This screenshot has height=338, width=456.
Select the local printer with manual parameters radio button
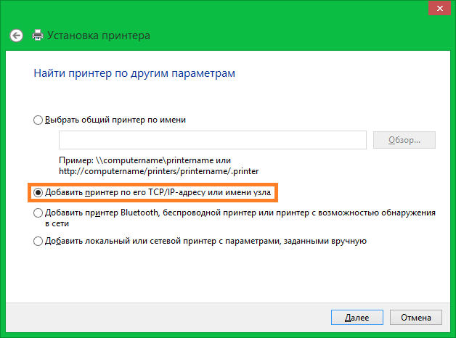(x=38, y=241)
